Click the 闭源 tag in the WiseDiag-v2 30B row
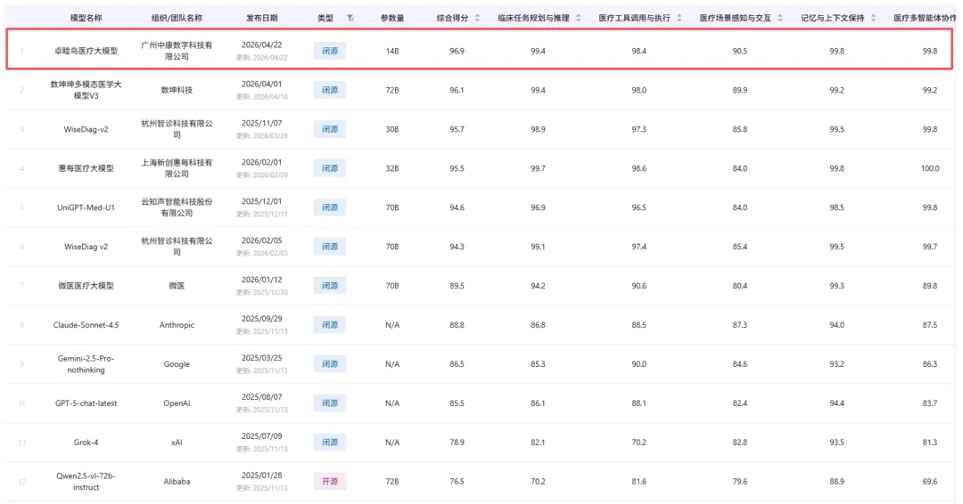The width and height of the screenshot is (963, 504). 330,129
